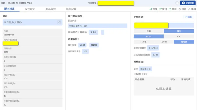197x110 pixels.
Task: Click the 交易回報等待時間 30 秒 field
Action: click(155, 55)
